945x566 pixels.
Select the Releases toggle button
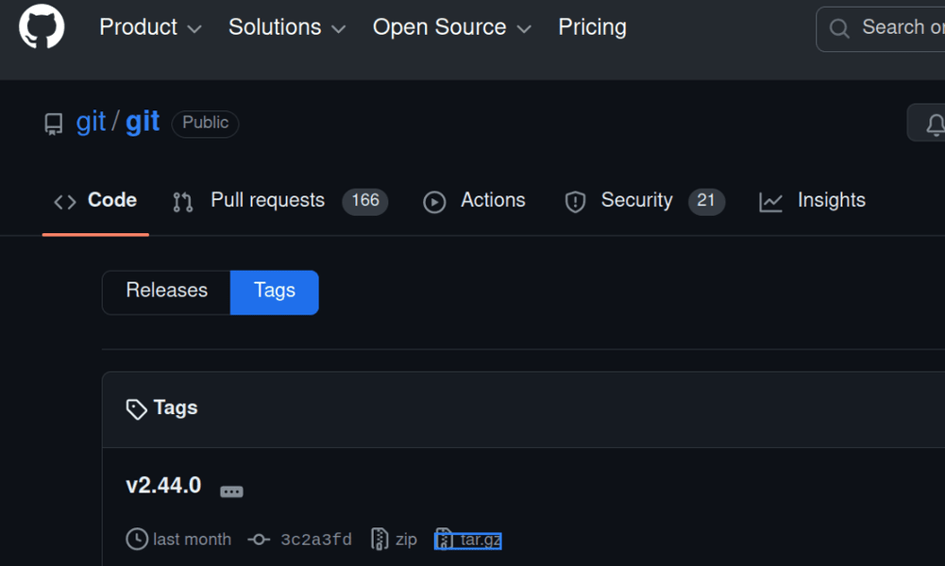[166, 291]
